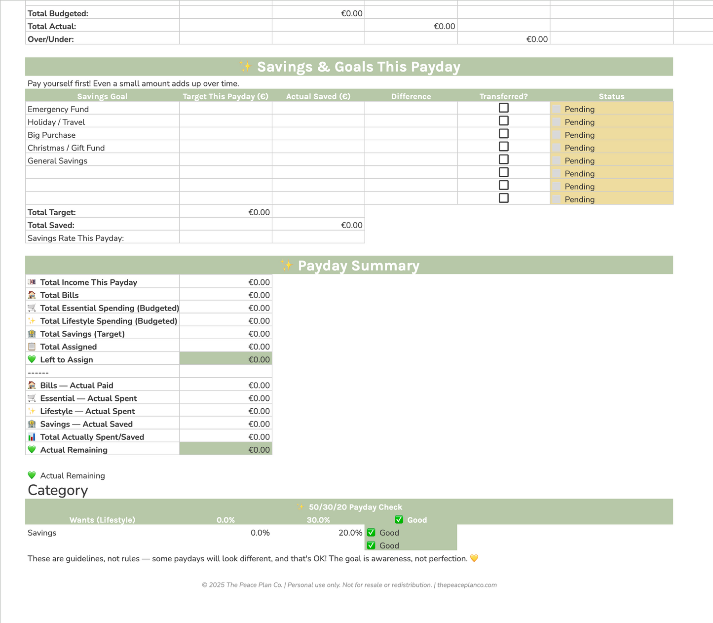Click the thepeaceplanco.com link in the footer
Viewport: 713px width, 623px height.
point(467,585)
